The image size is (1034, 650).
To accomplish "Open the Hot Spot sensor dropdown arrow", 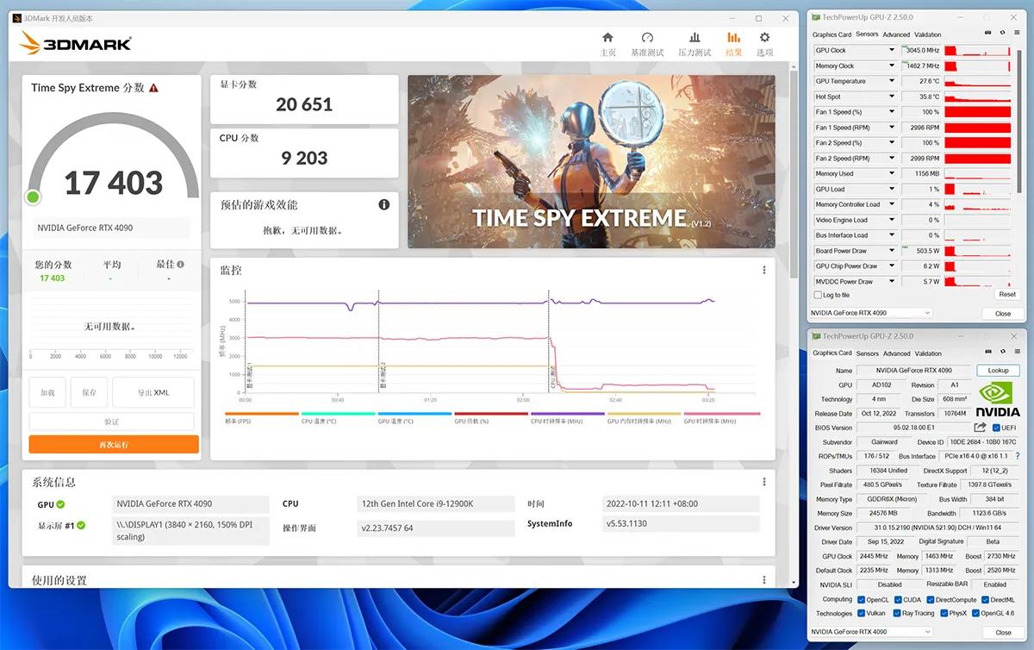I will point(892,97).
